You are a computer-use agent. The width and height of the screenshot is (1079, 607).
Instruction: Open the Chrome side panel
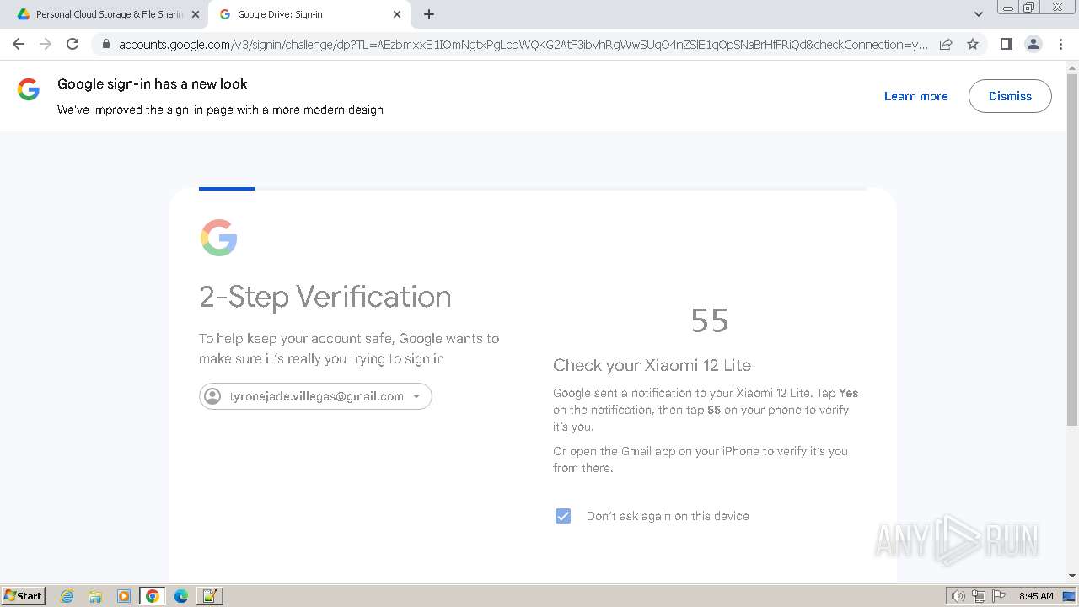(1006, 44)
